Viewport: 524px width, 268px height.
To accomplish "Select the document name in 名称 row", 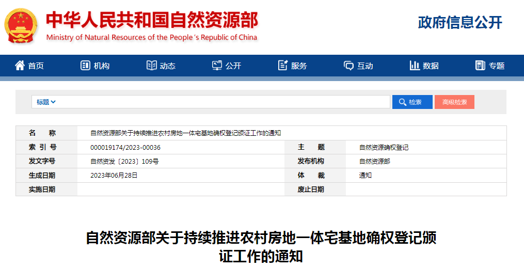I will (x=185, y=133).
